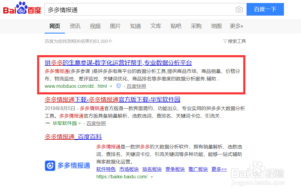Open the 软件特色 link in the Baike result

[x=106, y=169]
